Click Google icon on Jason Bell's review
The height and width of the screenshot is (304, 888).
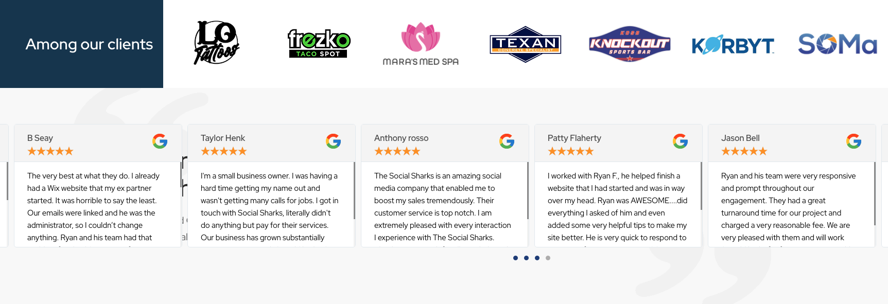pos(854,141)
